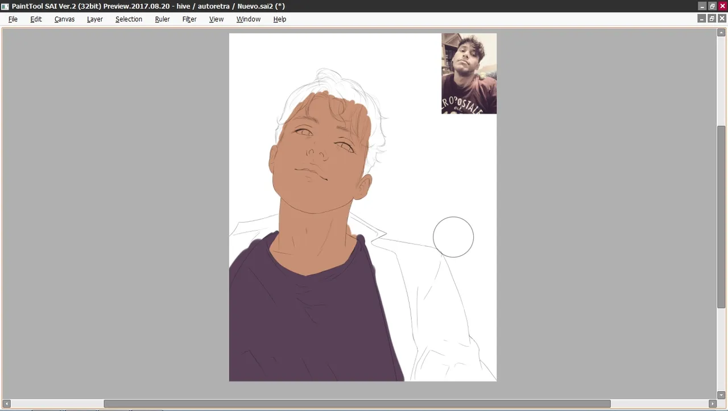Open the Filter menu
Image resolution: width=728 pixels, height=411 pixels.
pyautogui.click(x=189, y=19)
